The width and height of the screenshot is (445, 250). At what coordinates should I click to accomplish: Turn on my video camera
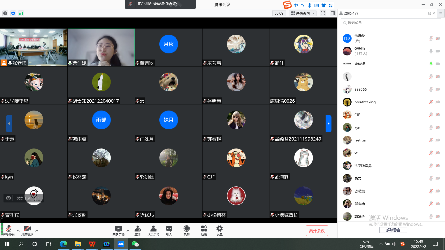click(x=27, y=230)
